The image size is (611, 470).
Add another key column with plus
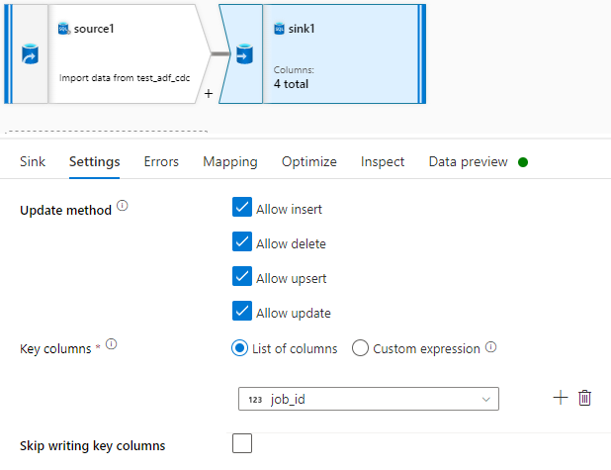[x=561, y=398]
